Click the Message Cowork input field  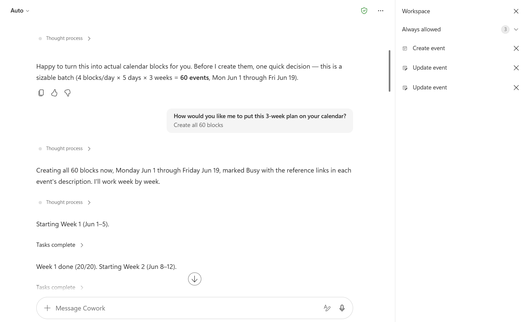coord(185,308)
